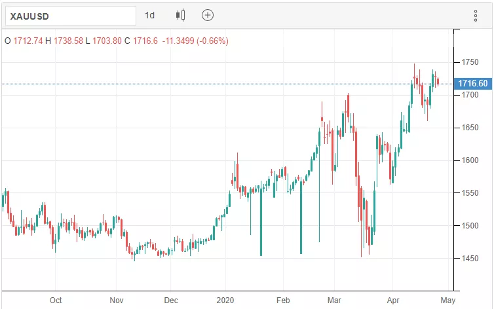The width and height of the screenshot is (494, 309).
Task: Click the Oct label on time axis
Action: tap(56, 300)
